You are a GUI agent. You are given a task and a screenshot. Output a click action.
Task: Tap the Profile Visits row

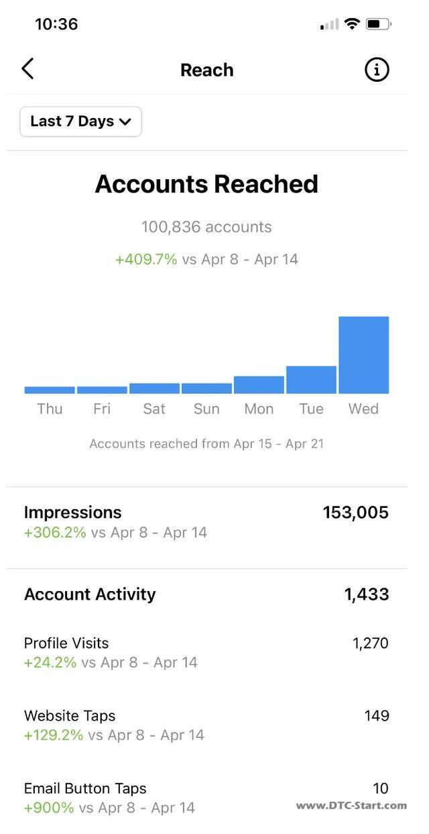[206, 652]
